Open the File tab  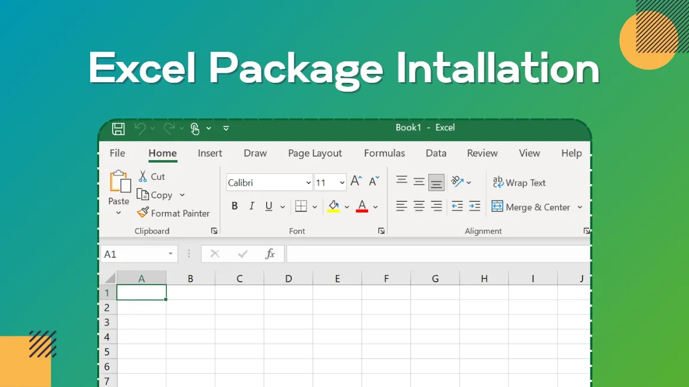[x=118, y=153]
